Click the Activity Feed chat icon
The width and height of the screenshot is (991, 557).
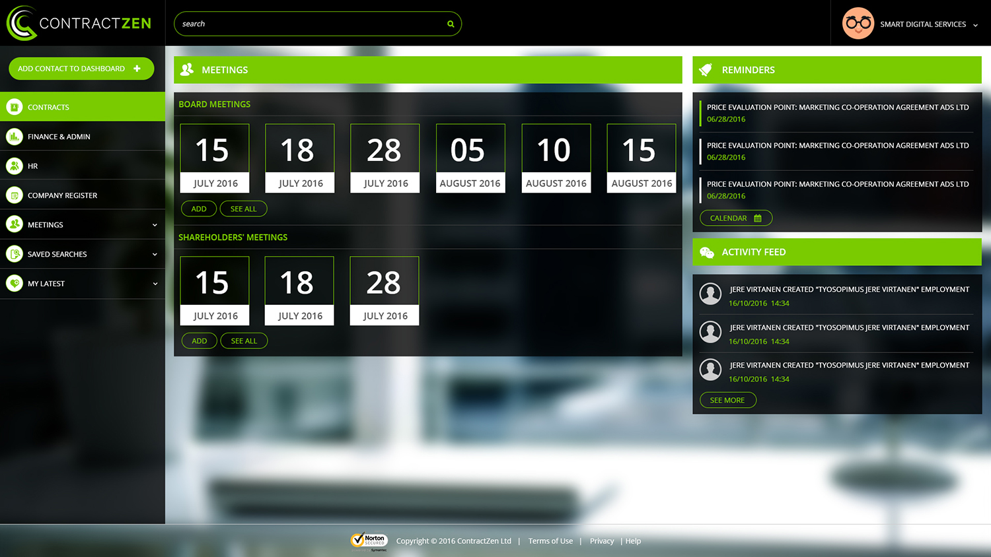(x=708, y=251)
